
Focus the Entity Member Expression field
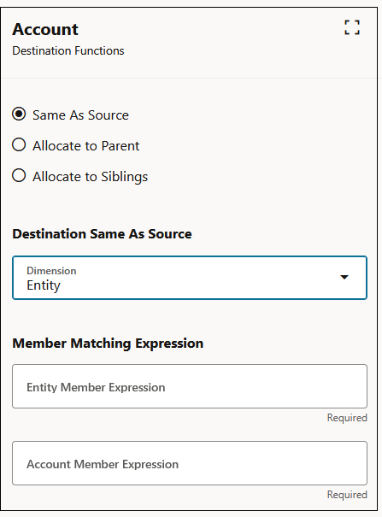[190, 386]
